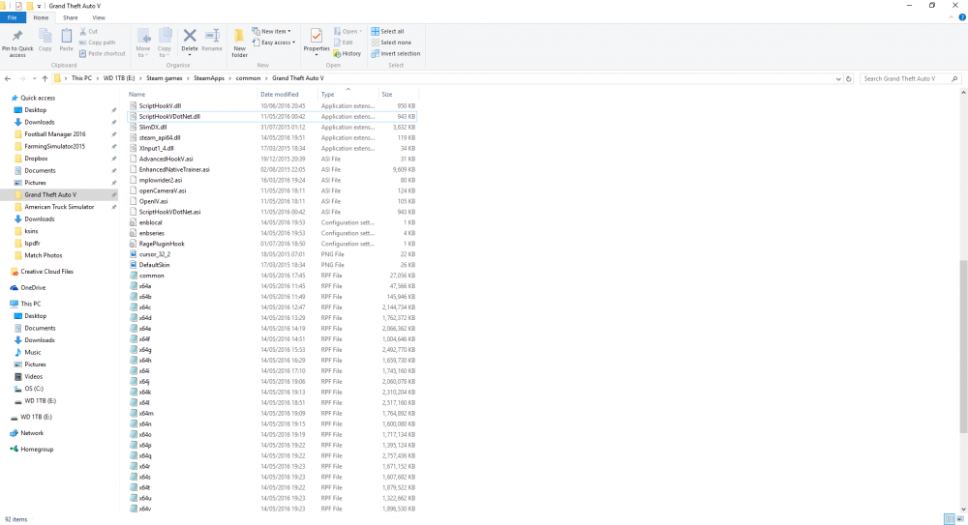The height and width of the screenshot is (525, 968).
Task: Open the New item dropdown
Action: (x=271, y=32)
